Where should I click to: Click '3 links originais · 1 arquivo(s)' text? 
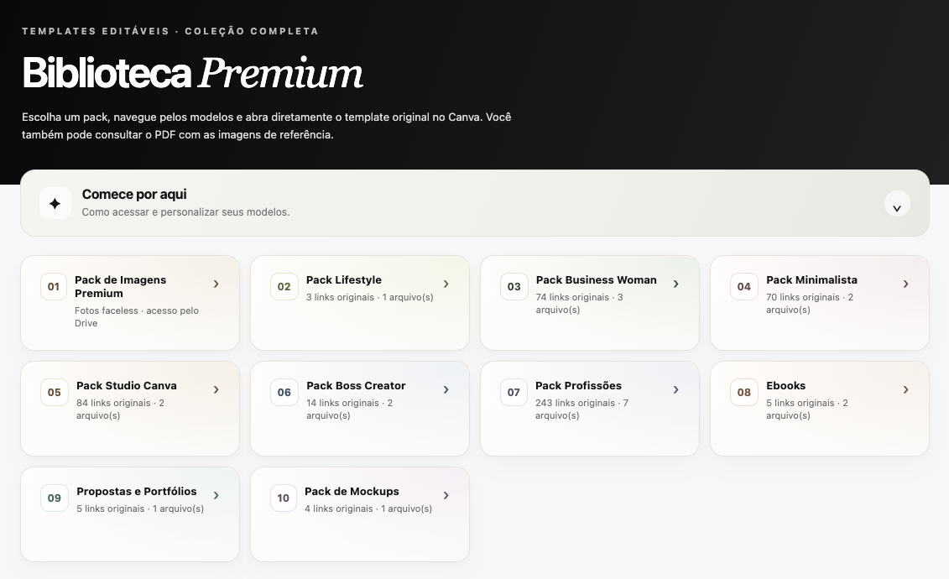[x=370, y=297]
